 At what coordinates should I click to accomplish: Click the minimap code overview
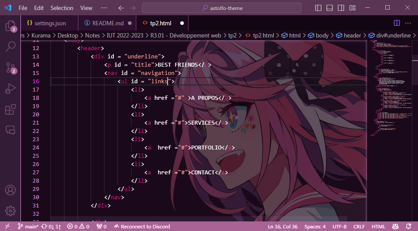point(391,88)
